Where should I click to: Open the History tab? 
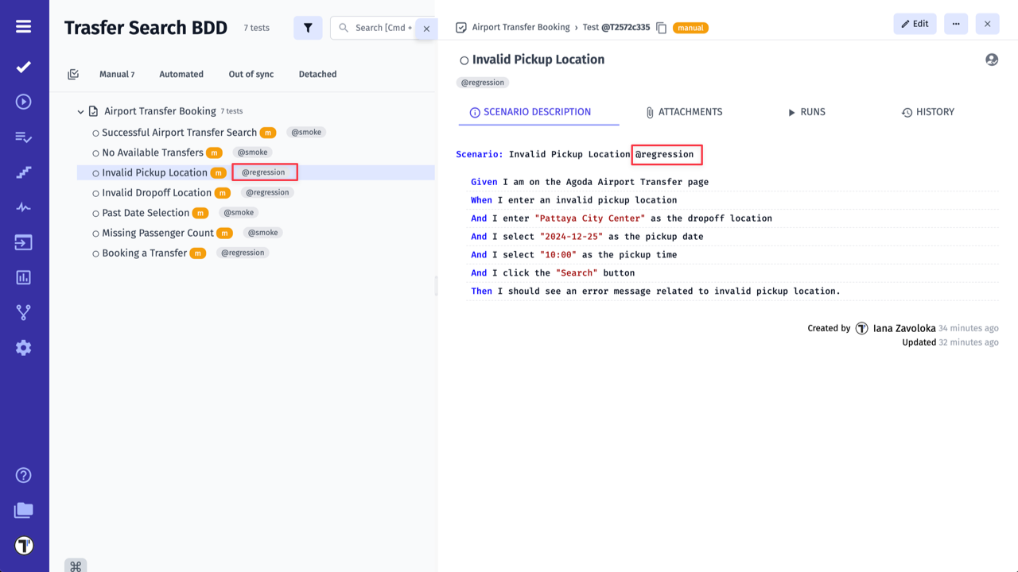(927, 112)
